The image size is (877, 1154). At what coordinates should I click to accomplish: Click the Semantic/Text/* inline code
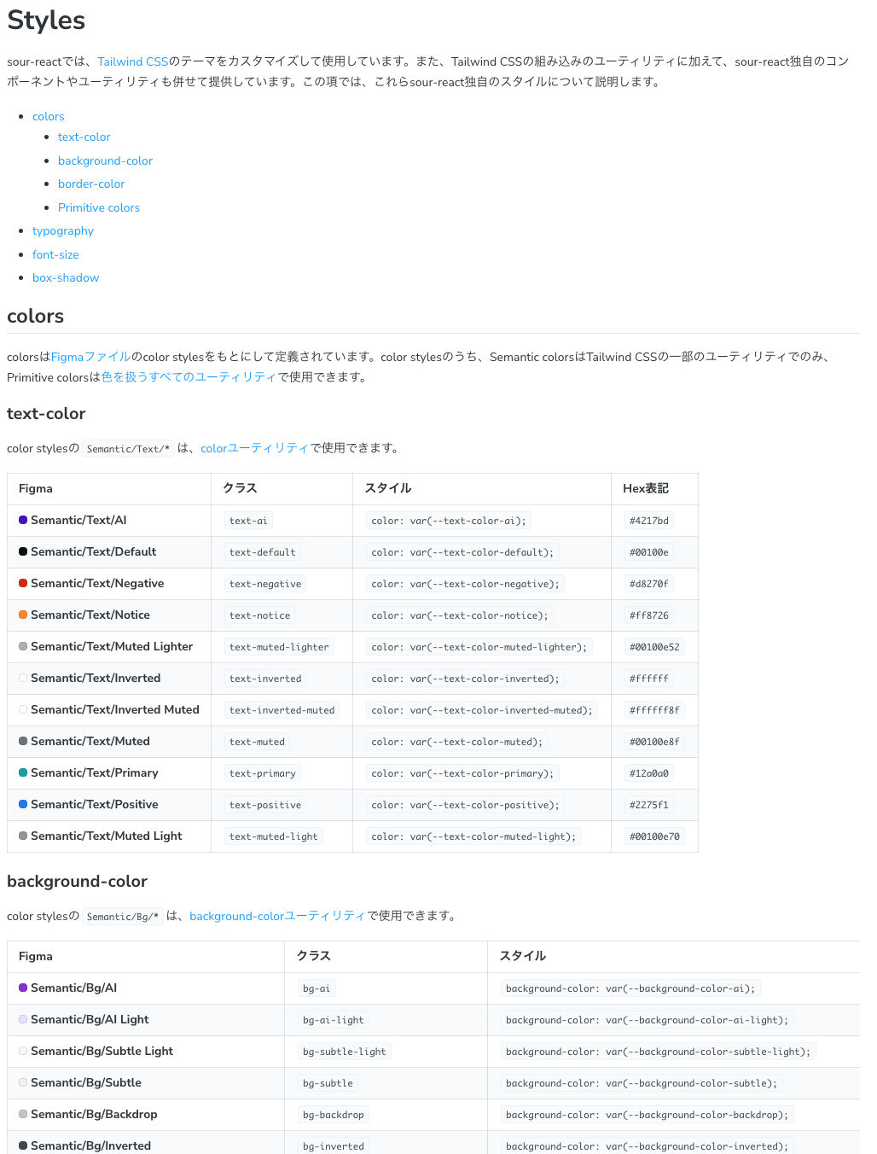[128, 449]
